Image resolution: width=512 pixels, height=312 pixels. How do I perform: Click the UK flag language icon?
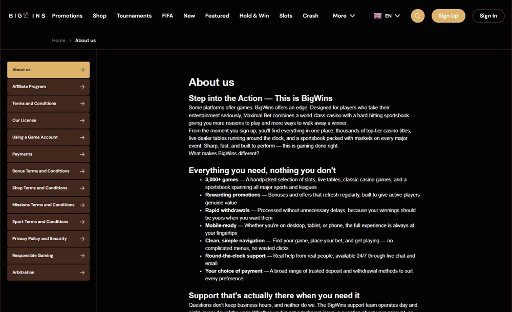(378, 16)
